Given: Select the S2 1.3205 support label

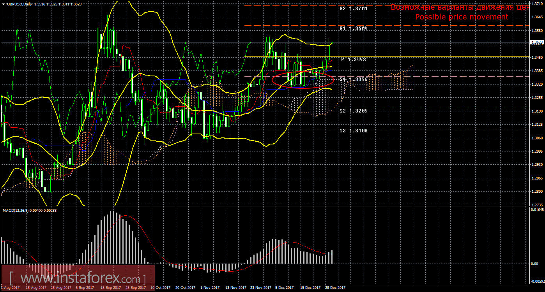Looking at the screenshot, I should (353, 111).
